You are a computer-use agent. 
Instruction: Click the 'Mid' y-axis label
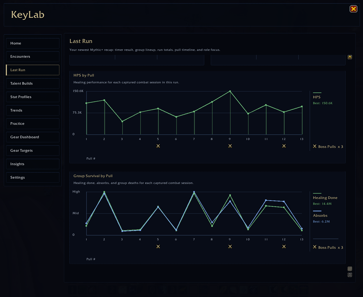[76, 213]
